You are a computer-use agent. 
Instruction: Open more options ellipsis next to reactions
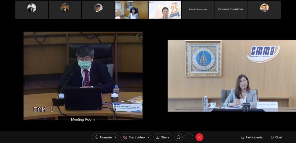(x=189, y=137)
